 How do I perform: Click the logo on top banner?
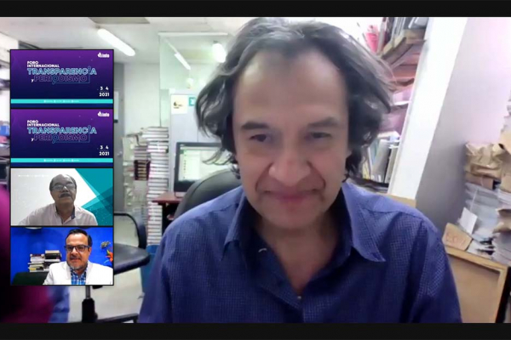(x=104, y=55)
